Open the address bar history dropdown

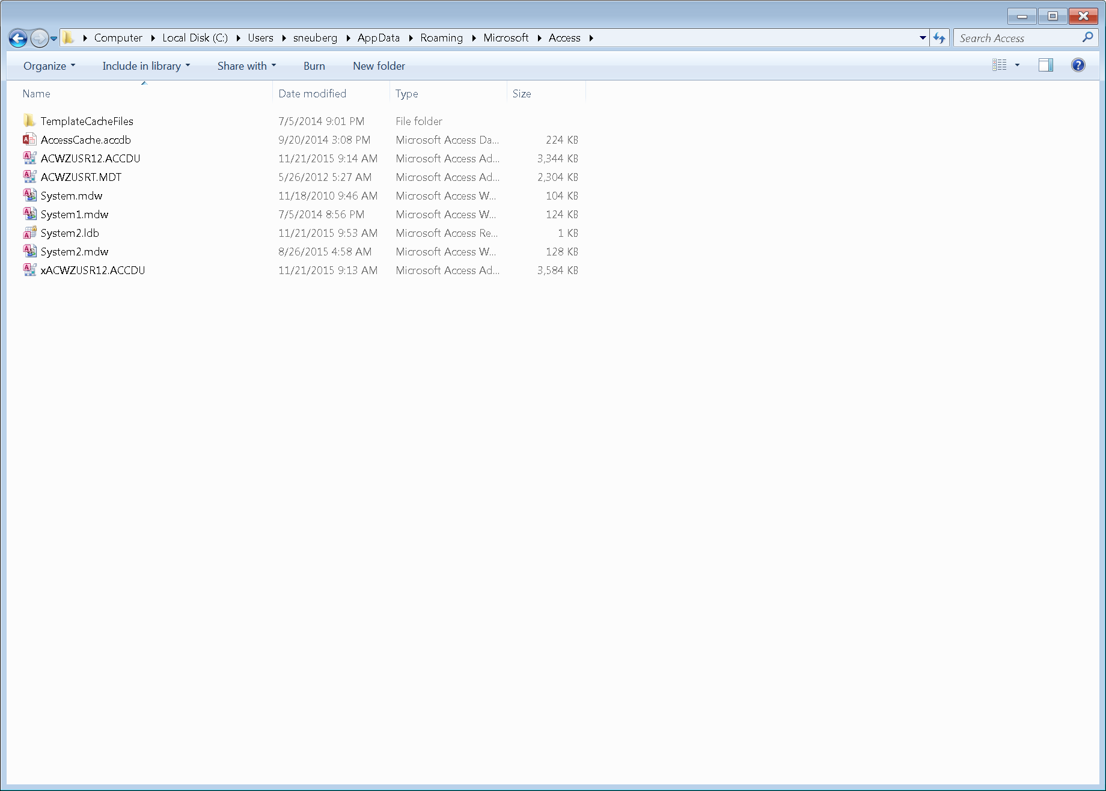[923, 38]
